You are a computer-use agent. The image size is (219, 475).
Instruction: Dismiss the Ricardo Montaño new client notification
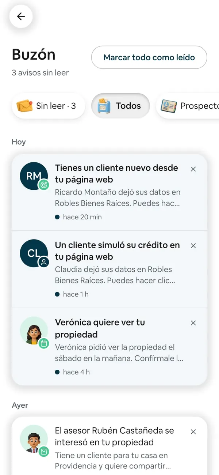[x=193, y=169]
